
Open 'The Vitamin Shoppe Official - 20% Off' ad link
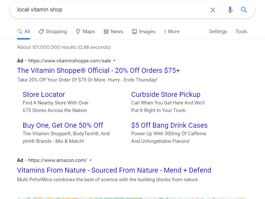coord(98,71)
